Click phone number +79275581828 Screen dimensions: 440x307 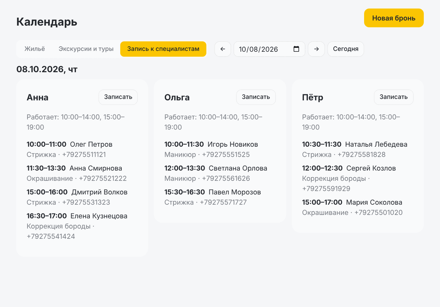pyautogui.click(x=362, y=155)
